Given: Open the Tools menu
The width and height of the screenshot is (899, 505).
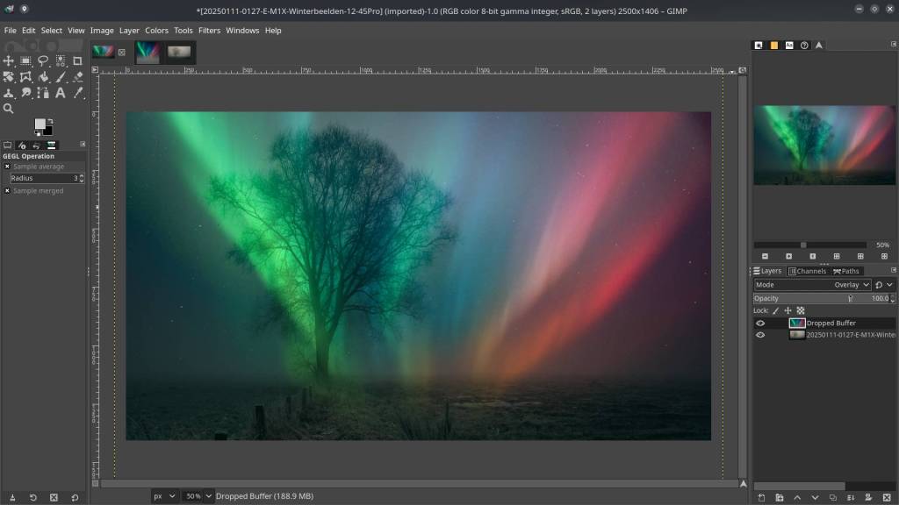Looking at the screenshot, I should pos(183,31).
